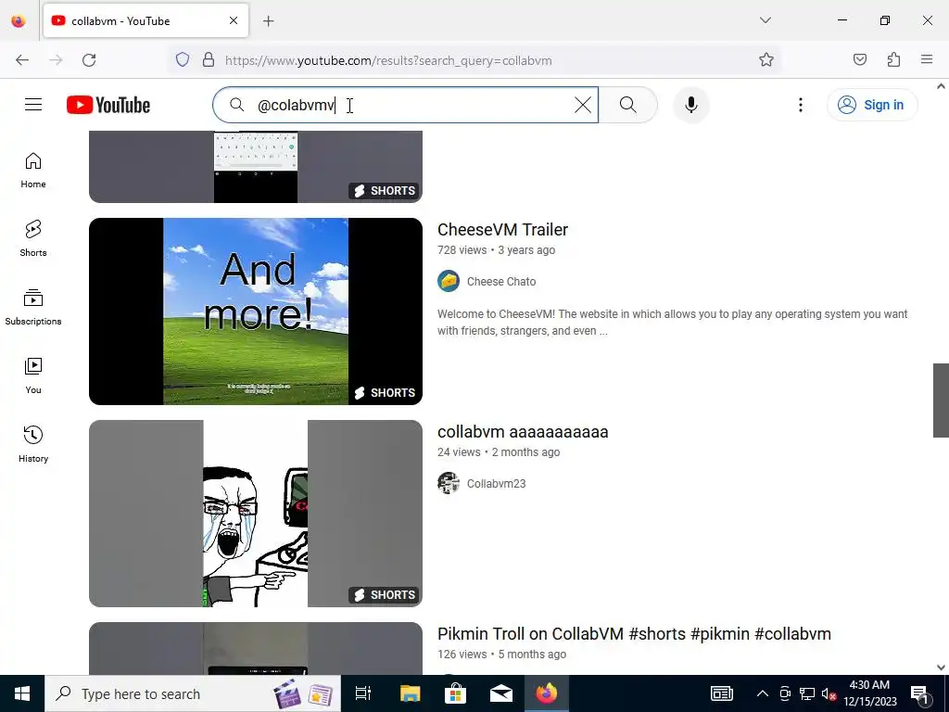949x712 pixels.
Task: Open the collabvm aaaaaaaaaa title
Action: (523, 432)
